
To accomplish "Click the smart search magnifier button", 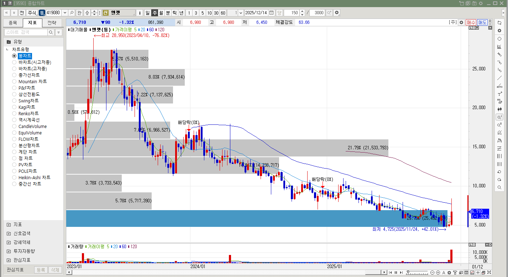I will (x=51, y=32).
